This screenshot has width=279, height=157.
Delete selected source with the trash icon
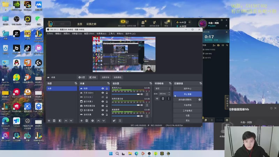[86, 121]
